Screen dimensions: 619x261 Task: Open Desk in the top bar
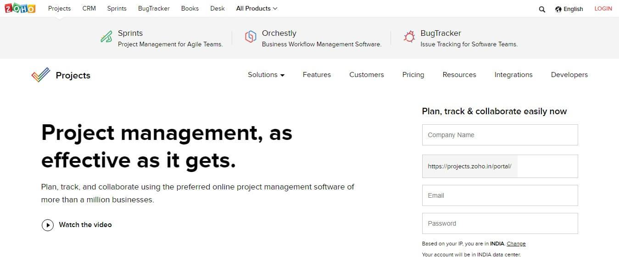(217, 8)
